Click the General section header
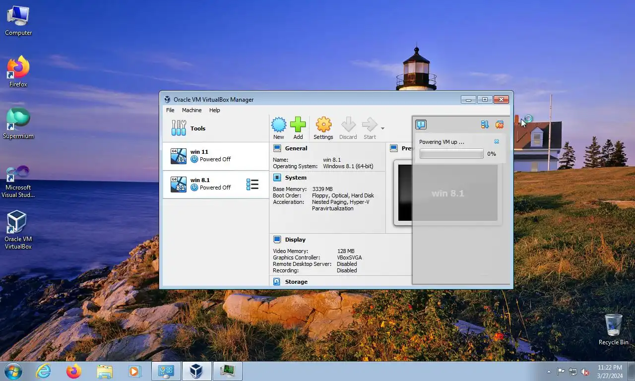Viewport: 635px width, 381px height. (296, 148)
